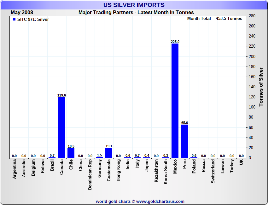Screen dimensions: 268x205
Task: Click the US SILVER IMPORTS title banner
Action: [x=134, y=5]
